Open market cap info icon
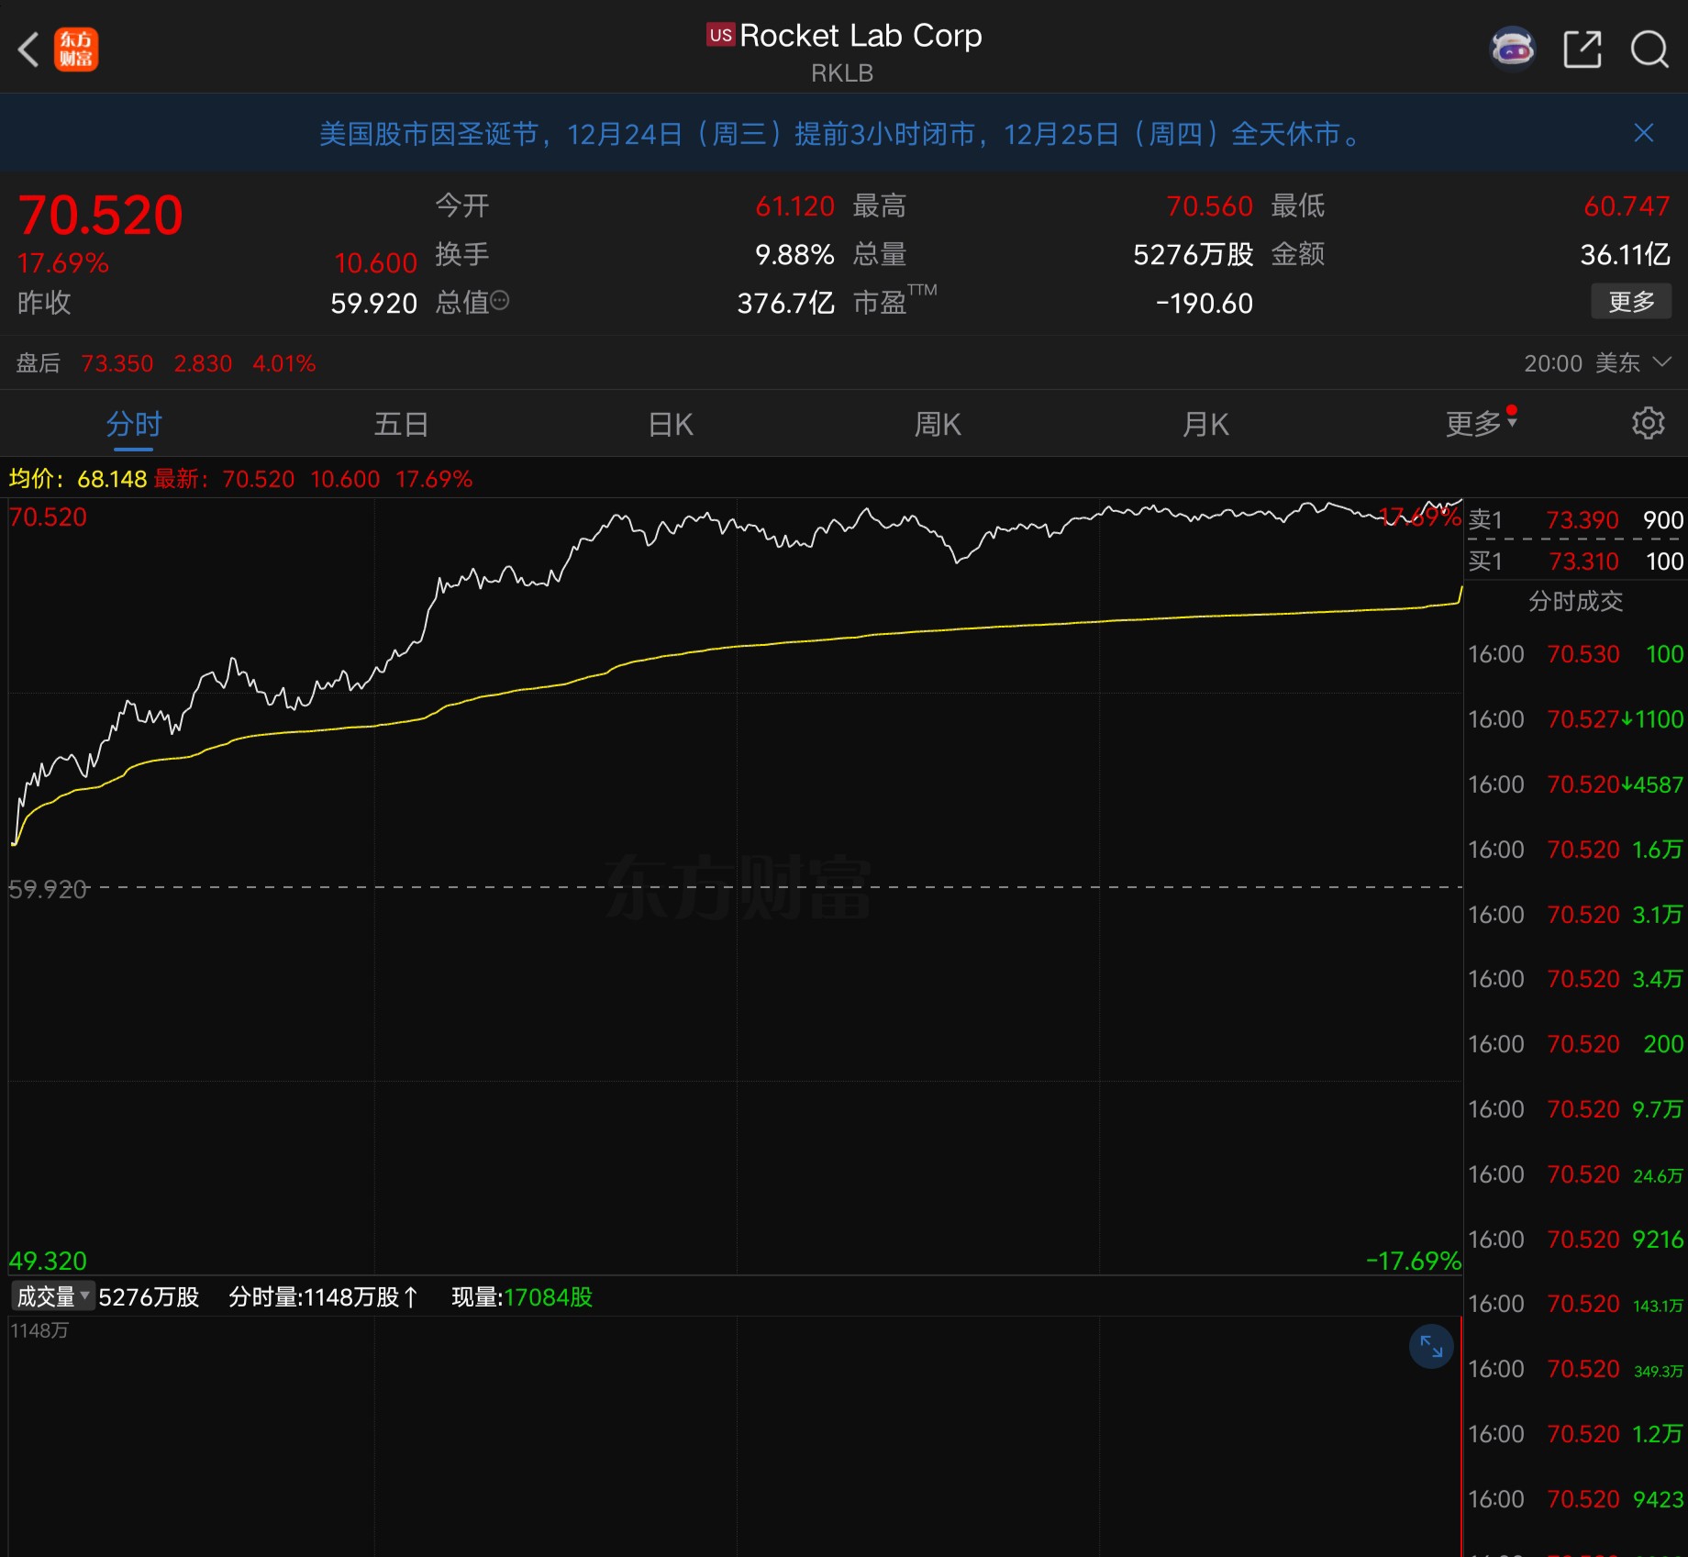The image size is (1688, 1557). [x=500, y=301]
